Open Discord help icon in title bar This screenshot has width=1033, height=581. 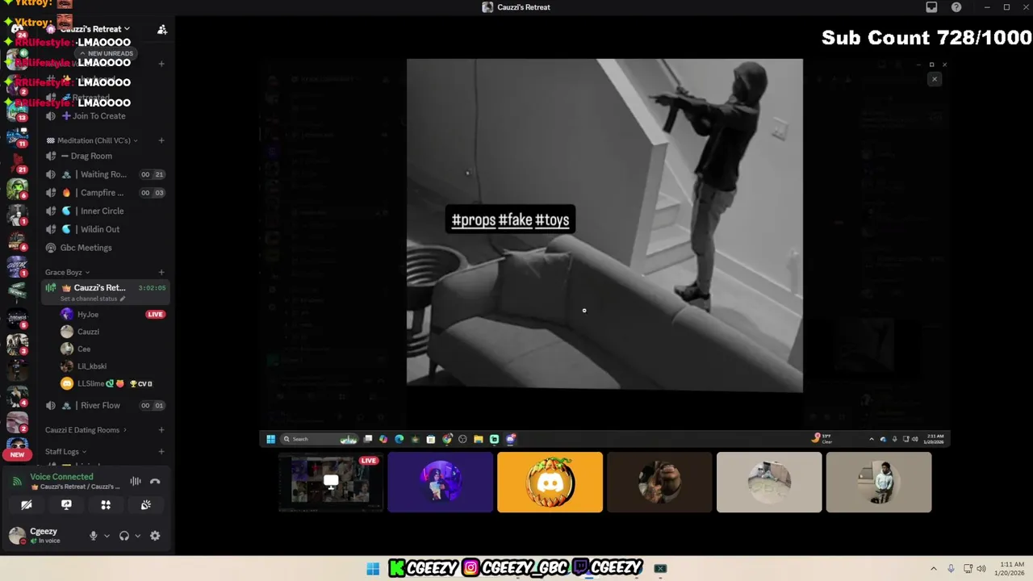click(x=956, y=7)
